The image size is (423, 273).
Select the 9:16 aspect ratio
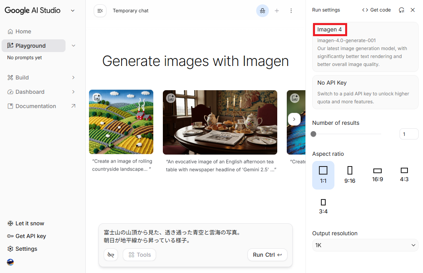tap(350, 175)
